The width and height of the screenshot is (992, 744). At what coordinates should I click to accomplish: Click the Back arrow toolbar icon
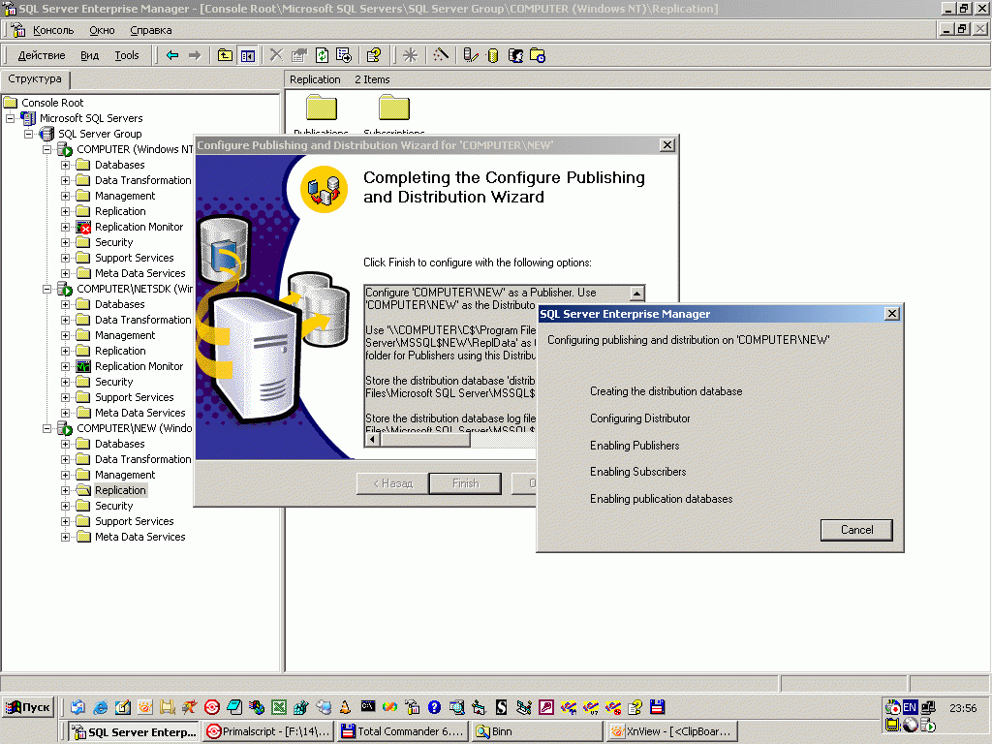click(x=172, y=55)
